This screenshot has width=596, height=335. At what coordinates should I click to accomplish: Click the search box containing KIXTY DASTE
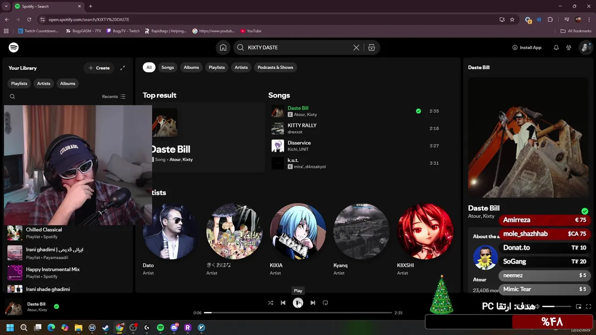click(298, 47)
